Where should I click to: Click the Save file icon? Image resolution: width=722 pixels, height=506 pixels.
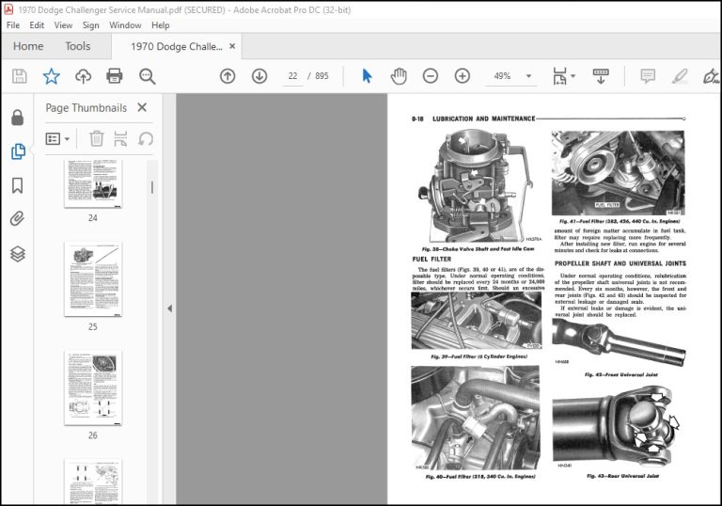[x=20, y=76]
